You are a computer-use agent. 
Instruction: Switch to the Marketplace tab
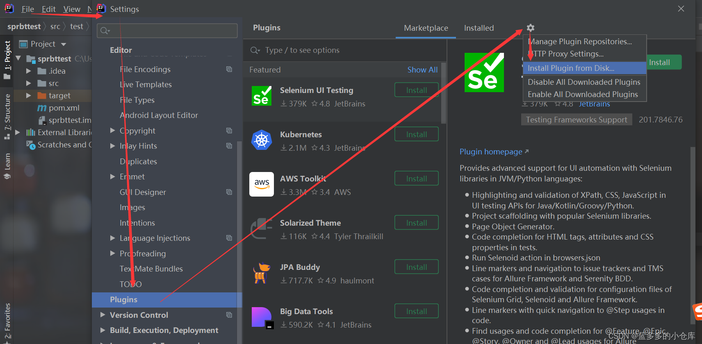pos(426,28)
